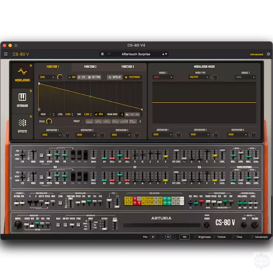
Task: Open the edit history list icon
Action: [168, 237]
